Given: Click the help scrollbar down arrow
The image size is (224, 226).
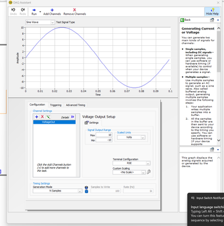Looking at the screenshot, I should [218, 140].
